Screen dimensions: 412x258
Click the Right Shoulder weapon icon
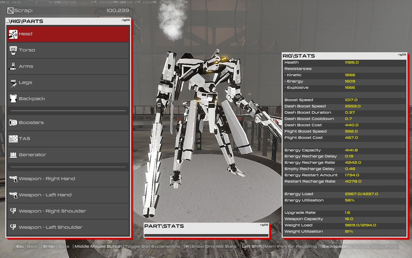(13, 211)
